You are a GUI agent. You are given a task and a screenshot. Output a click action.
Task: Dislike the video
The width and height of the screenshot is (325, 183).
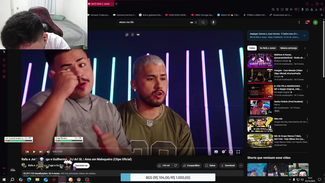(175, 165)
